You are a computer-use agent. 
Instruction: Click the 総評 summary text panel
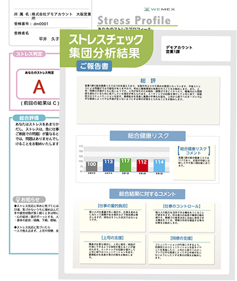tap(148, 100)
